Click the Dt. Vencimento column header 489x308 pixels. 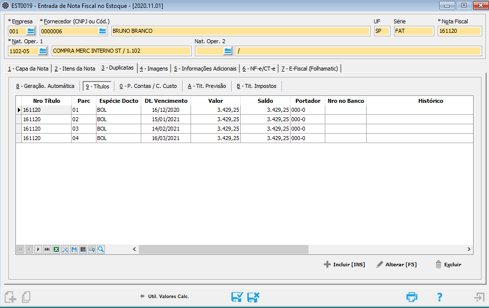click(x=166, y=101)
